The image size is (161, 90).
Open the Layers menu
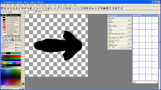pyautogui.click(x=20, y=5)
